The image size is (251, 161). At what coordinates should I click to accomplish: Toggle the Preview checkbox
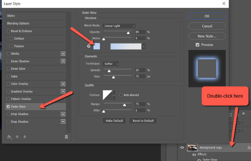point(198,45)
